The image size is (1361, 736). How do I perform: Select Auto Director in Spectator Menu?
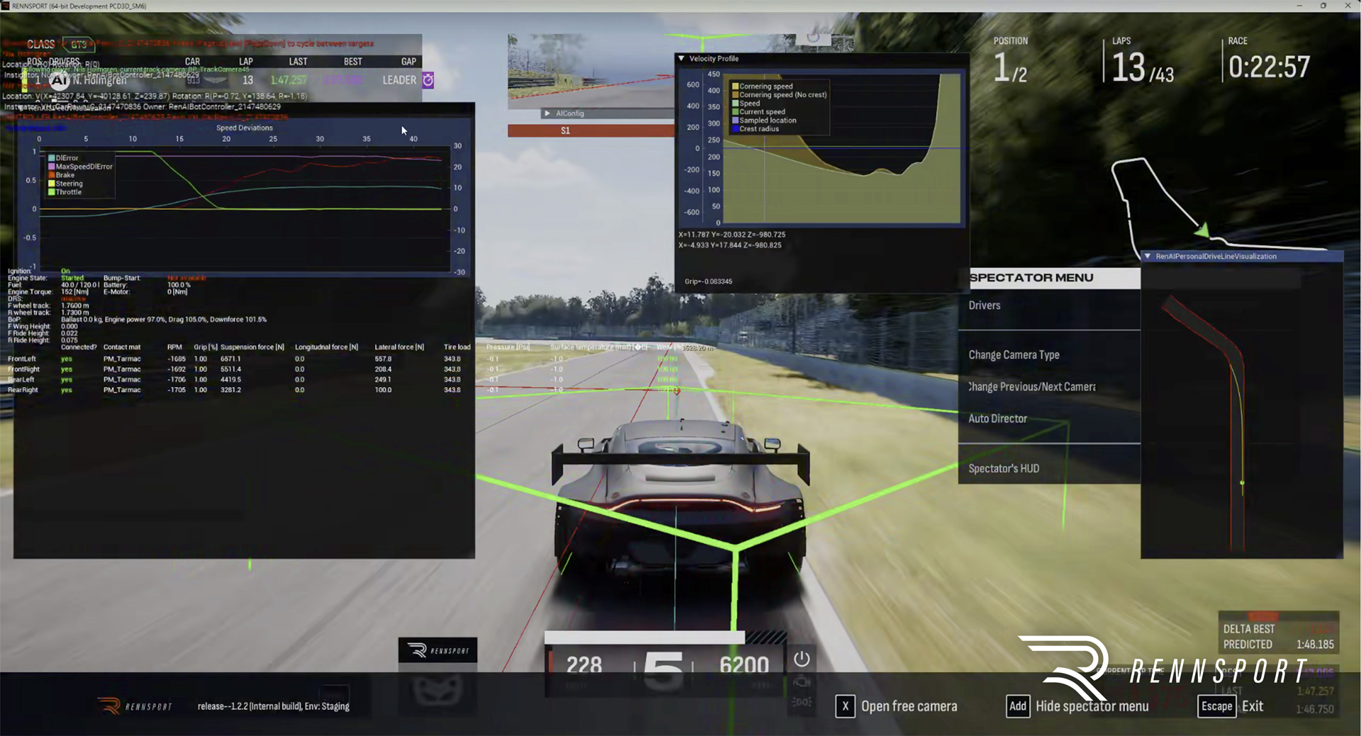(1049, 419)
